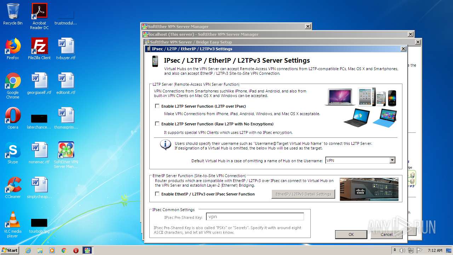Viewport: 453px width, 255px height.
Task: Close the Bridge Easy Setup window
Action: 418,42
